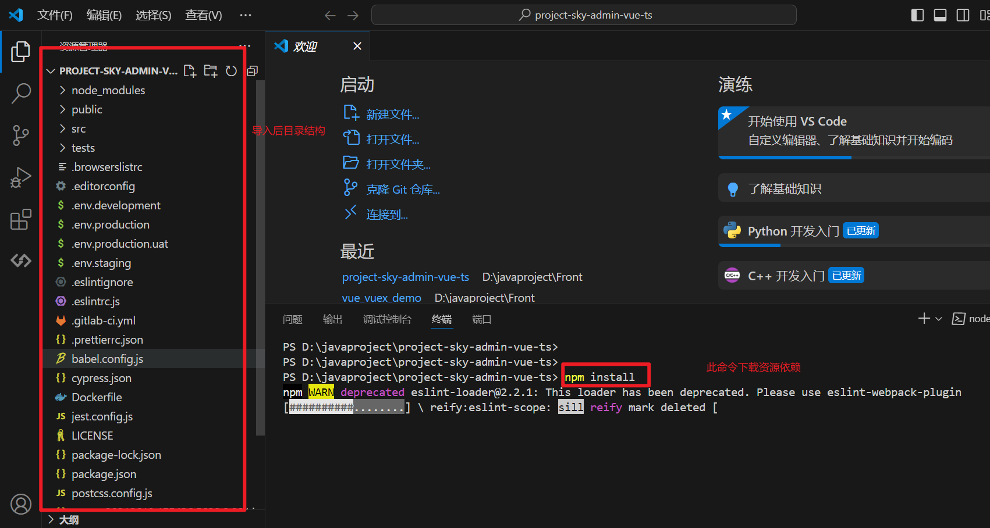
Task: Go back using the navigation arrow
Action: [x=330, y=15]
